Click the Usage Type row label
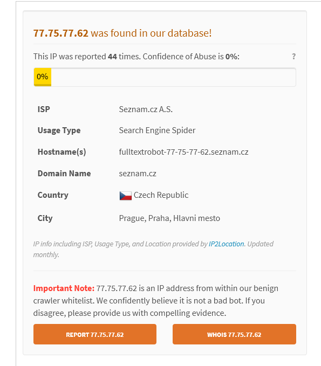This screenshot has width=321, height=366. pyautogui.click(x=59, y=130)
